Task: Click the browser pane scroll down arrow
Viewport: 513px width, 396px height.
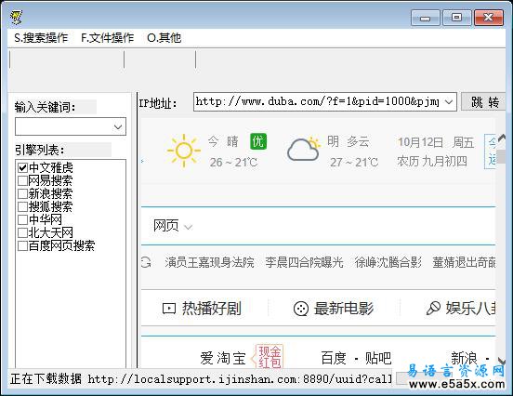Action: [501, 362]
